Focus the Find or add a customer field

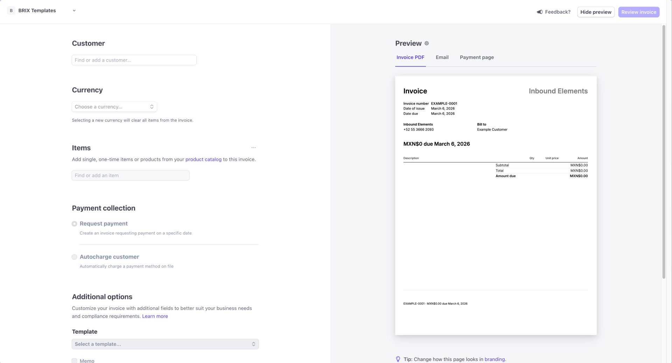[134, 60]
